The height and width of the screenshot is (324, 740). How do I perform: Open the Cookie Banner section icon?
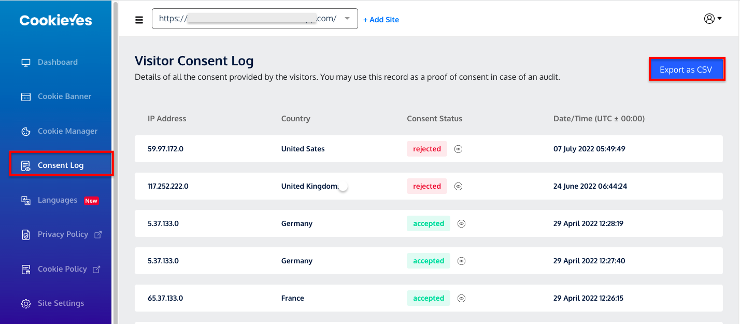[26, 96]
